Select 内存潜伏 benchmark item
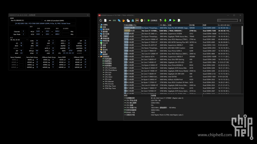The image size is (257, 144). (108, 66)
